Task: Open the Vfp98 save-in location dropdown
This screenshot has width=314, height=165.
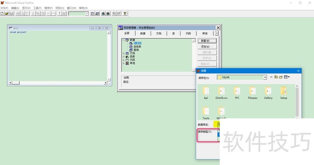Action: [x=265, y=77]
